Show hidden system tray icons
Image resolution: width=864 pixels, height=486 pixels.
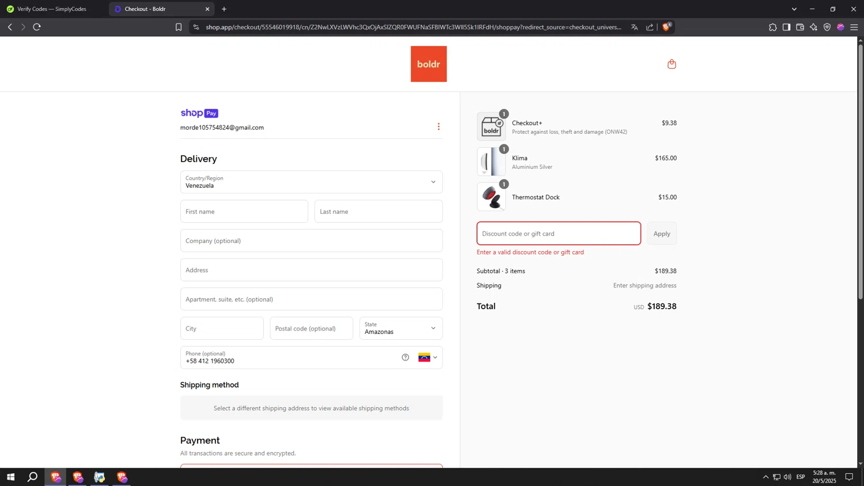click(766, 477)
